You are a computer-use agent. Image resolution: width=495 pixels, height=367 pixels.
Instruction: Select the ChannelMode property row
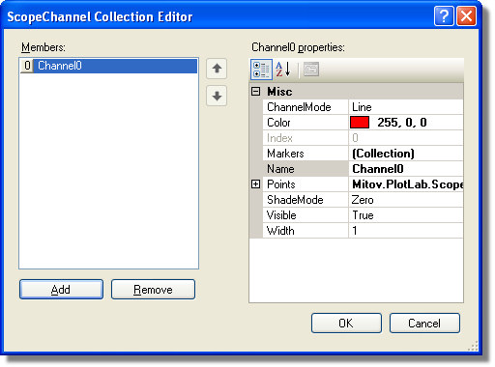click(364, 107)
